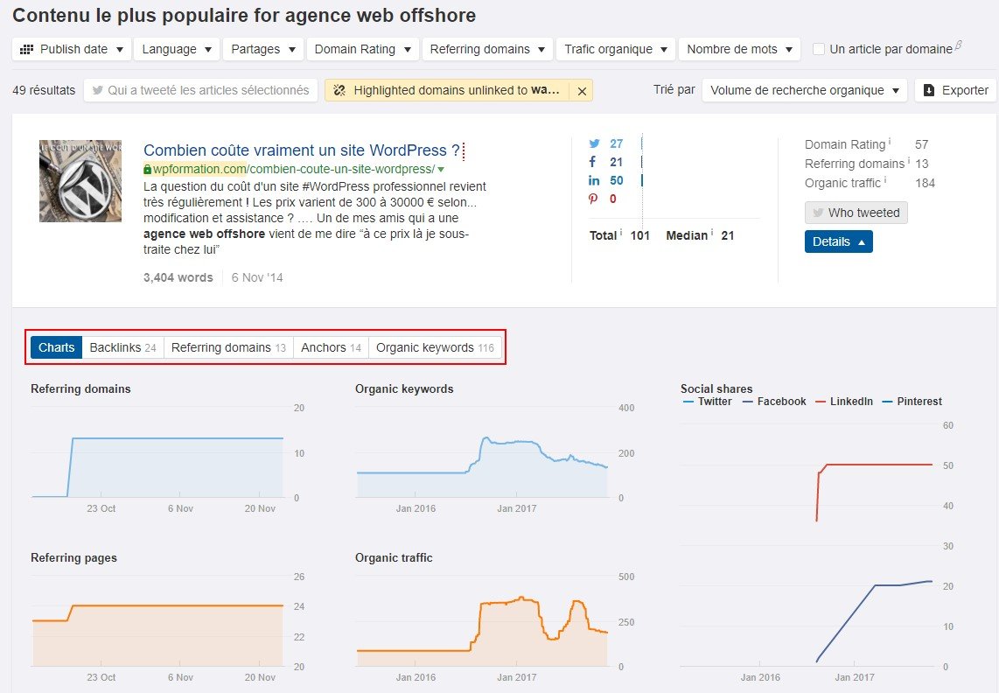Toggle the Twitter legend in Social shares
This screenshot has width=999, height=693.
[707, 401]
